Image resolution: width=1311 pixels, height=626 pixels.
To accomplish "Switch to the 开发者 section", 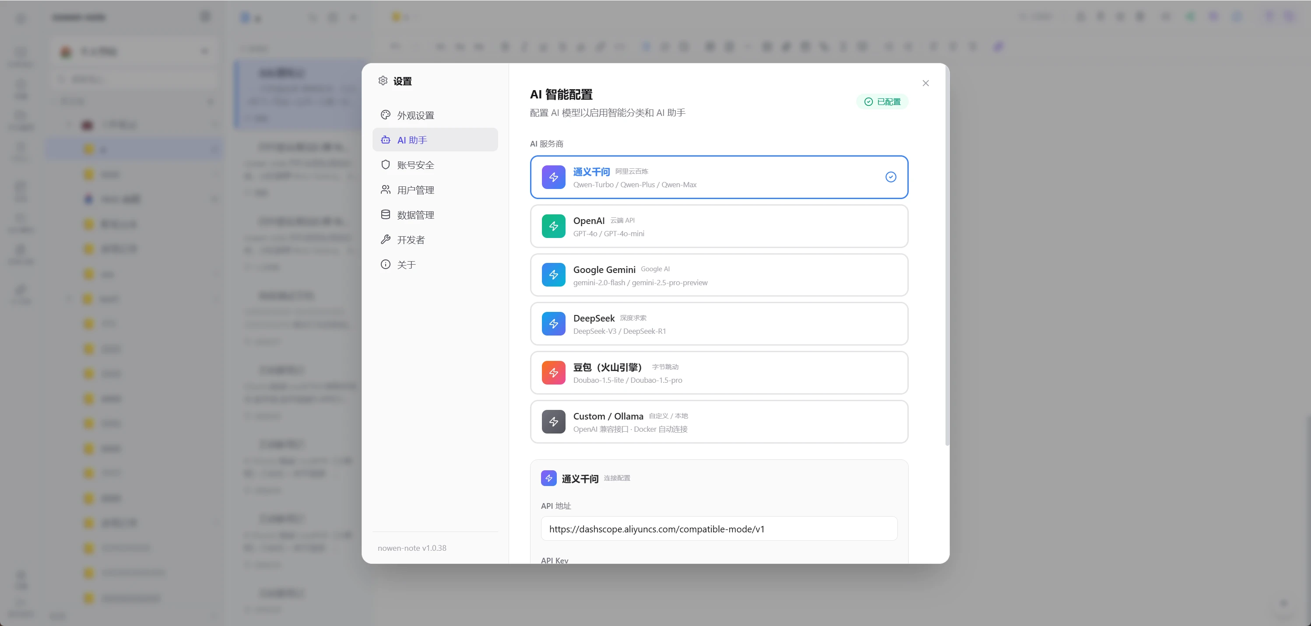I will point(435,240).
